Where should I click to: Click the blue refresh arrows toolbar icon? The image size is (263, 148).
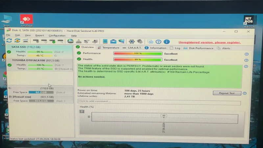(x=9, y=40)
